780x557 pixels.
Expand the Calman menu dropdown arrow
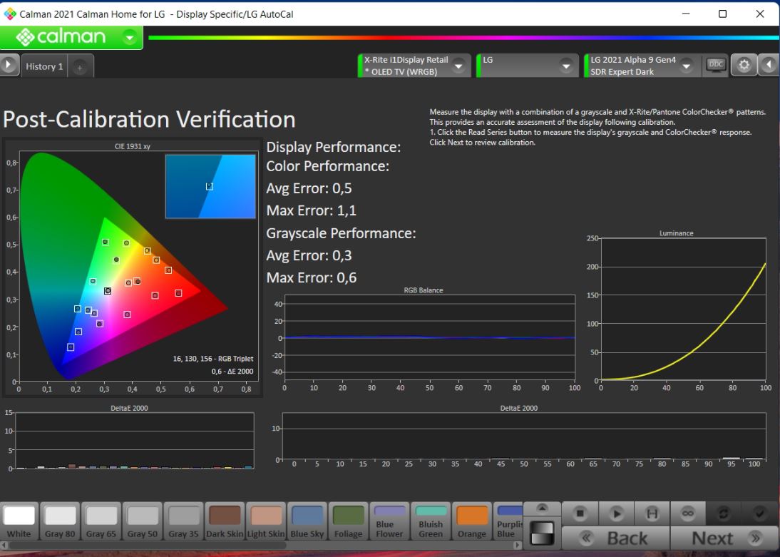click(130, 37)
